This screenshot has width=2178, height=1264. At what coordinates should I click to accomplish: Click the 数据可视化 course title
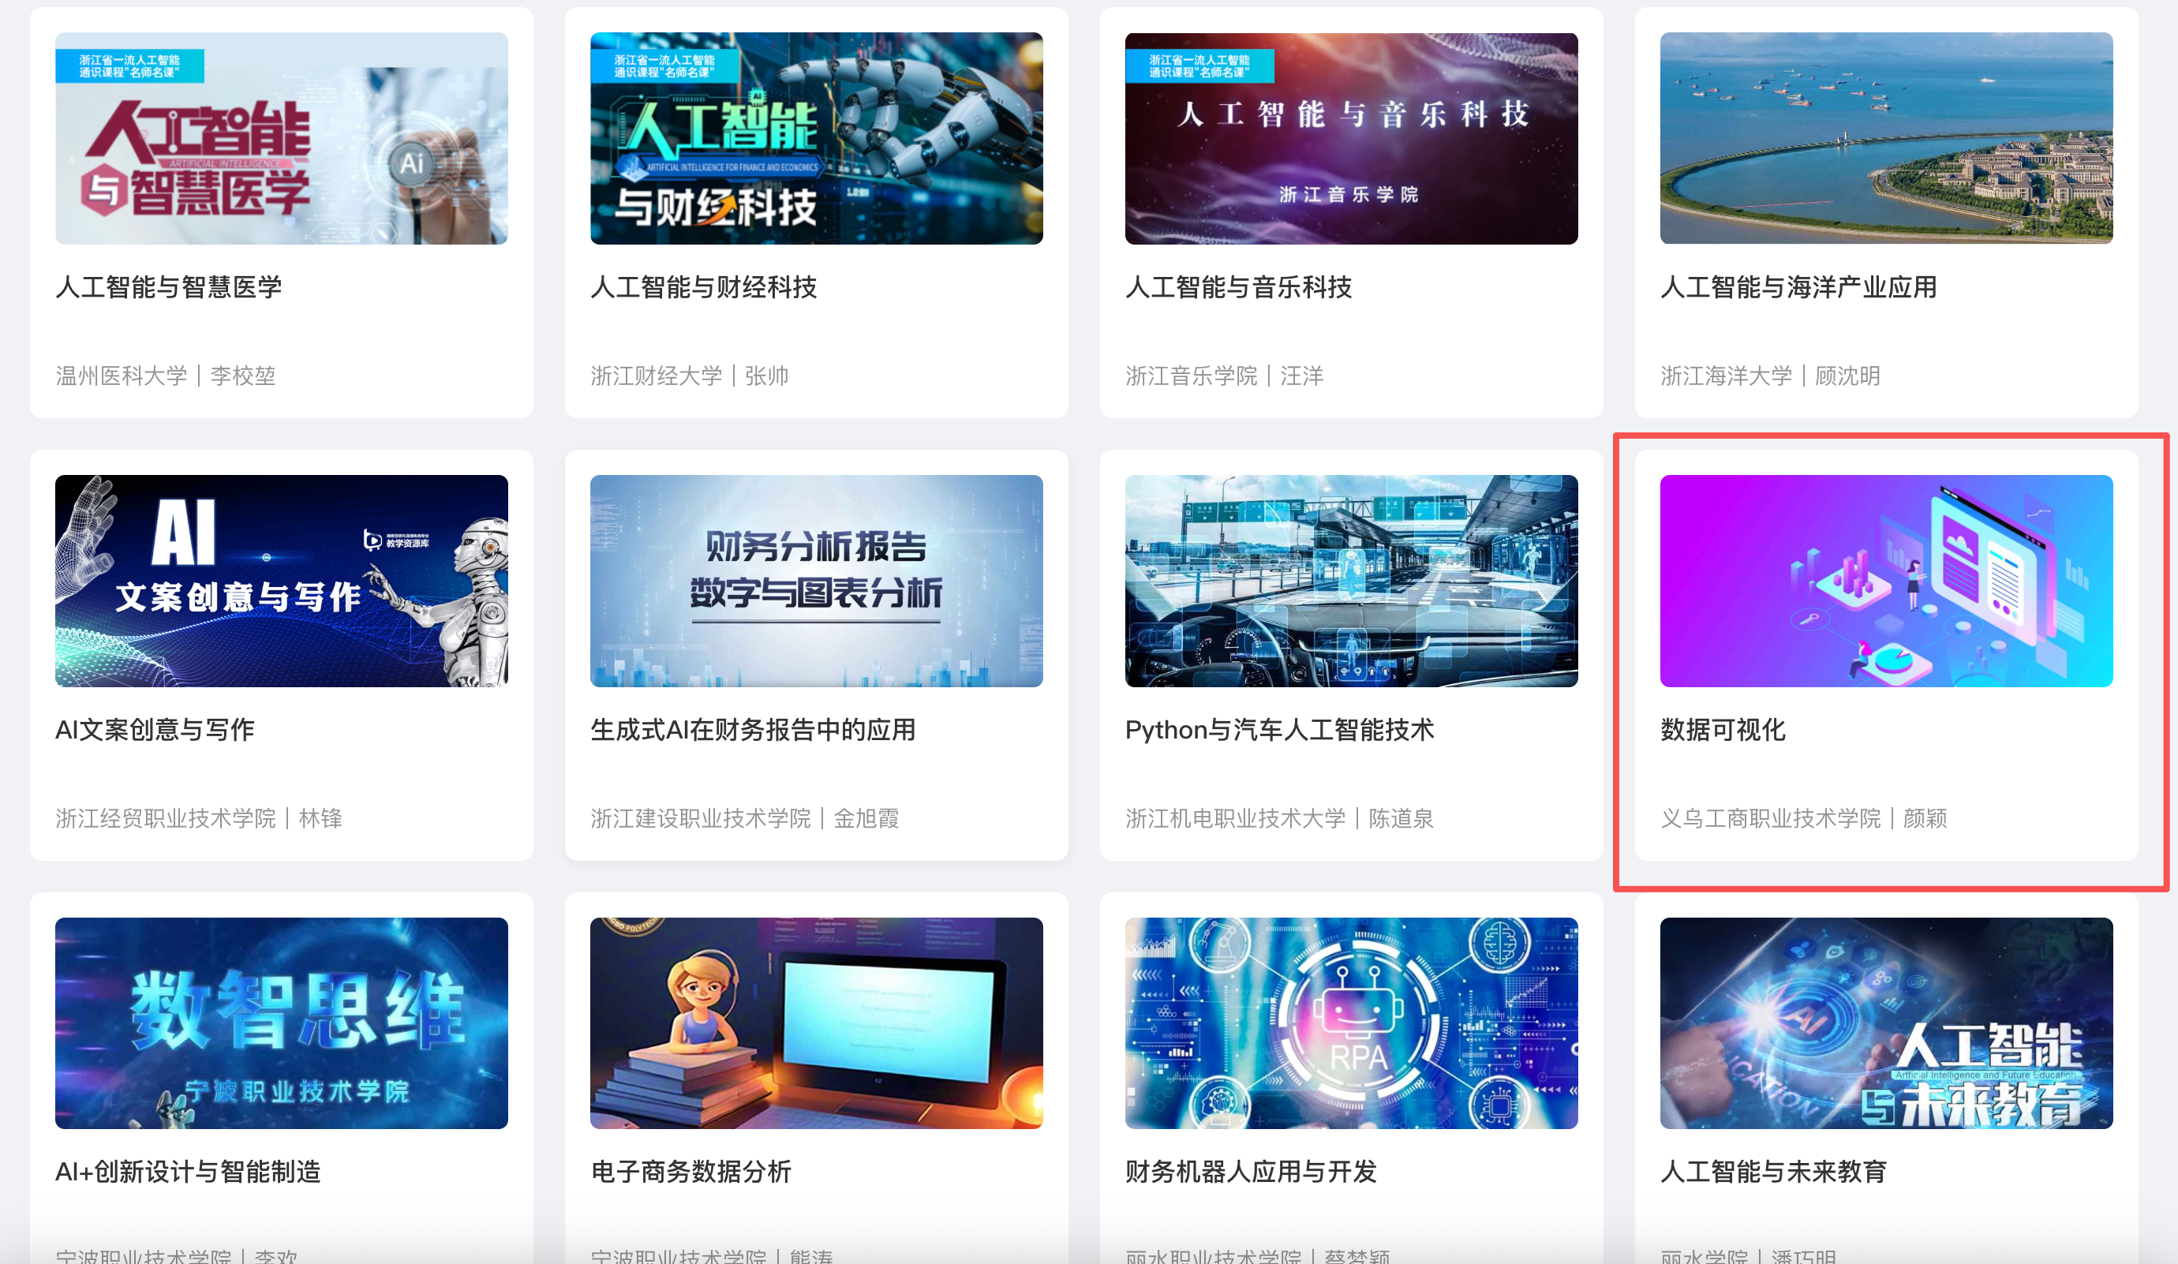pos(1723,730)
